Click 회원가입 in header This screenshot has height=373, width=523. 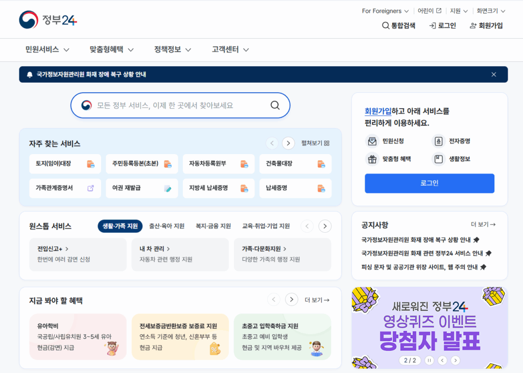point(486,26)
